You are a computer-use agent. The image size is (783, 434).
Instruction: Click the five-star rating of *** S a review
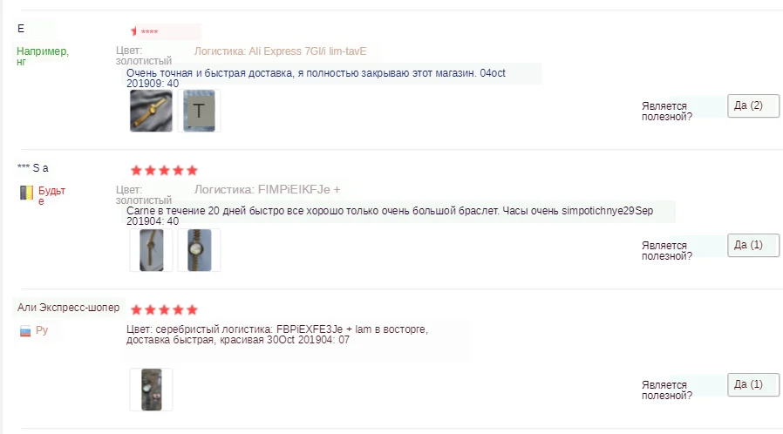coord(164,171)
